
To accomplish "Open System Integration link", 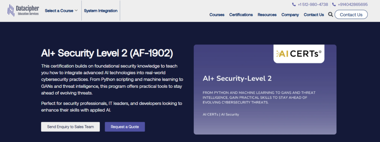I will pos(101,11).
